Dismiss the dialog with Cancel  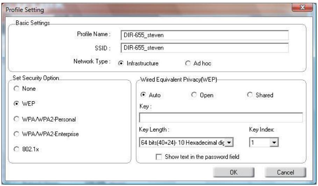(285, 172)
